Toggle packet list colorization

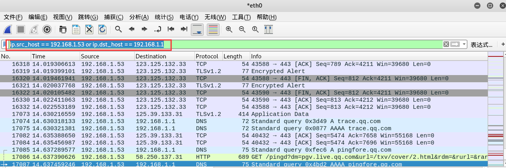213,29
